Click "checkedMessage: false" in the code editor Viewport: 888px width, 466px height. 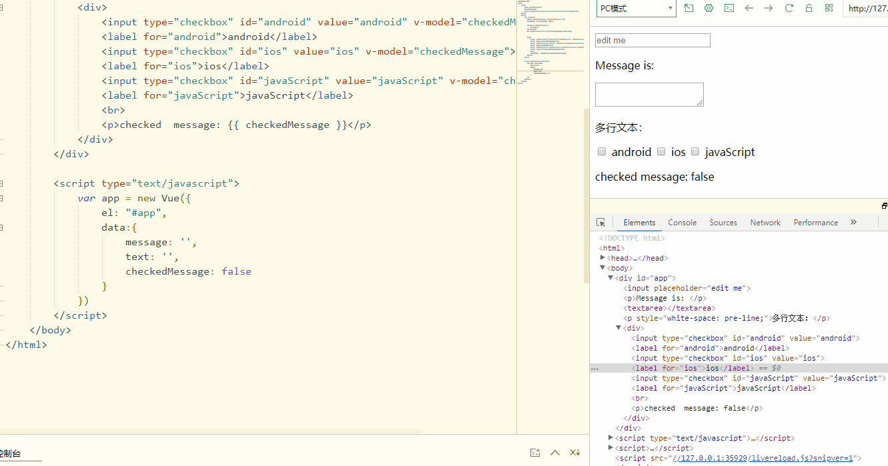(188, 271)
